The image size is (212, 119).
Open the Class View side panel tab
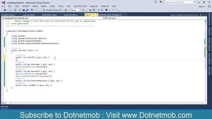(x=209, y=71)
